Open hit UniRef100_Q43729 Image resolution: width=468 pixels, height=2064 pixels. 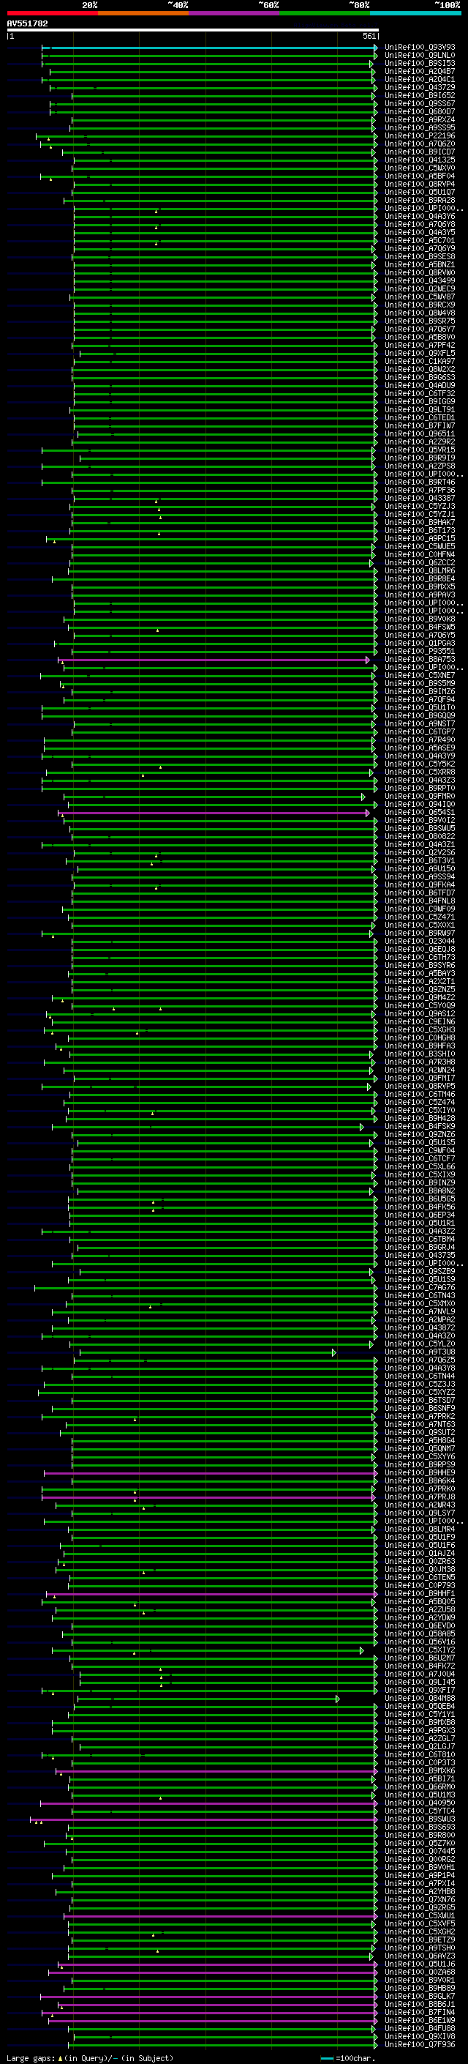point(420,87)
